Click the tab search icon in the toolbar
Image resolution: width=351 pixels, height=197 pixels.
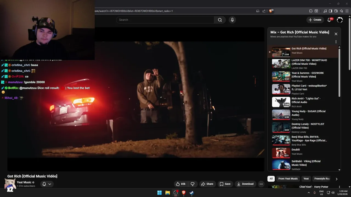pos(316,11)
